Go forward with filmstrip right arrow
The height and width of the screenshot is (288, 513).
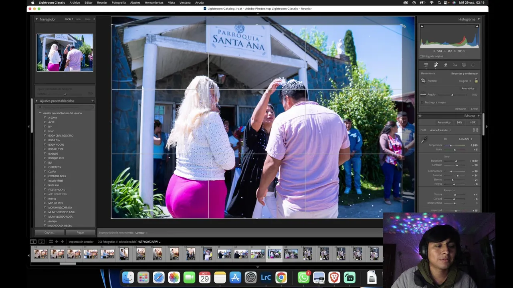[62, 242]
